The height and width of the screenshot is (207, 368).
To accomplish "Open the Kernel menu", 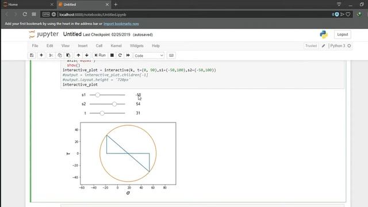I will tap(116, 46).
